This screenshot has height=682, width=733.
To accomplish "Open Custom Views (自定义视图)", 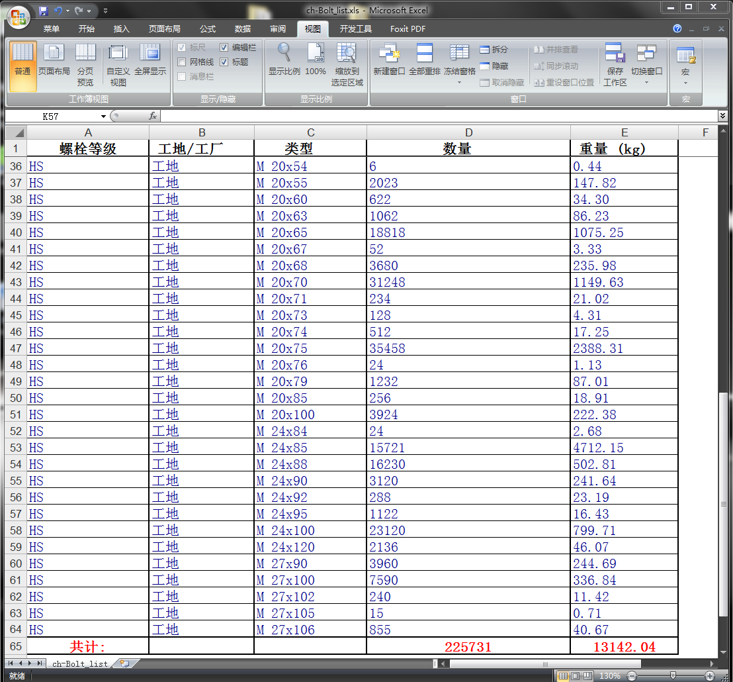I will point(118,66).
